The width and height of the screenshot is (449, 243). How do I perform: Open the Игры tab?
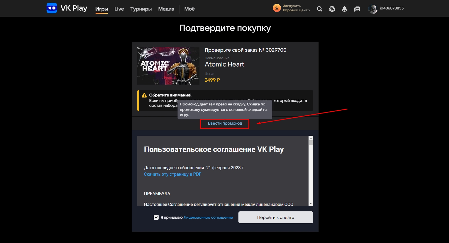coord(101,9)
